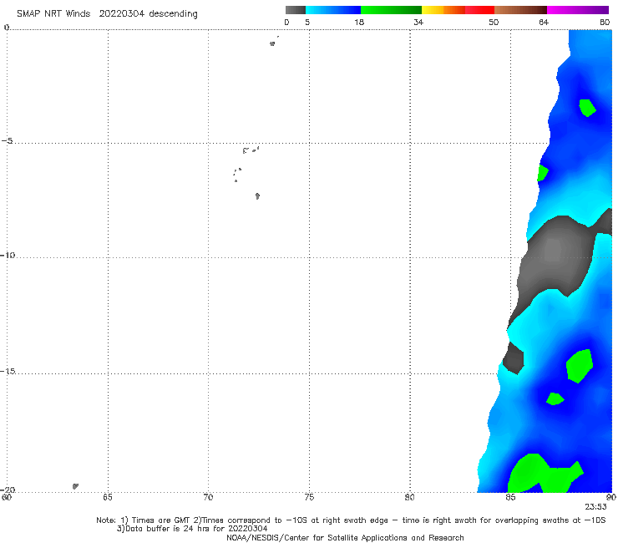Click the '64' color scale label

544,22
